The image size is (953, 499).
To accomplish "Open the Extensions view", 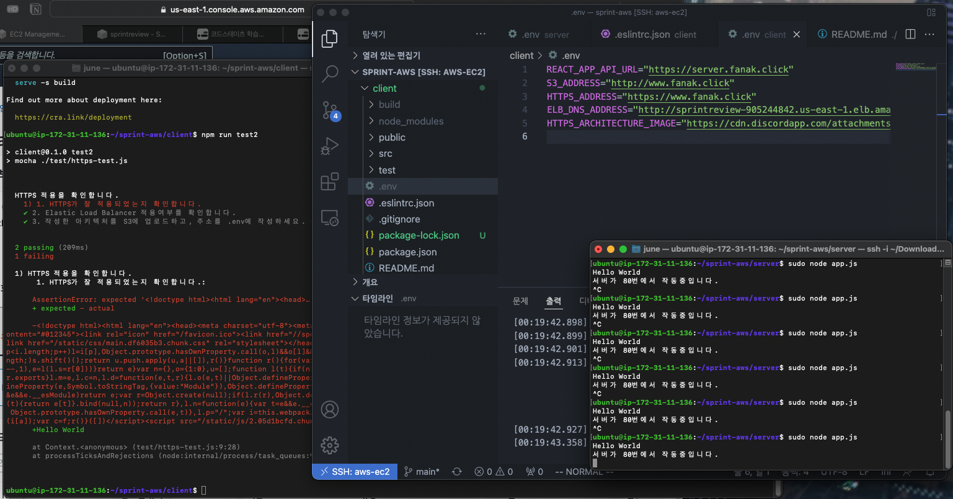I will point(330,182).
